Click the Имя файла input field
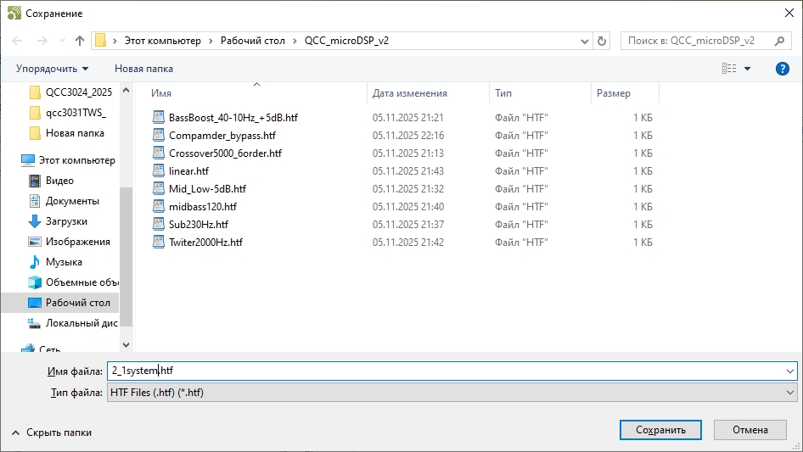This screenshot has width=803, height=452. point(441,371)
